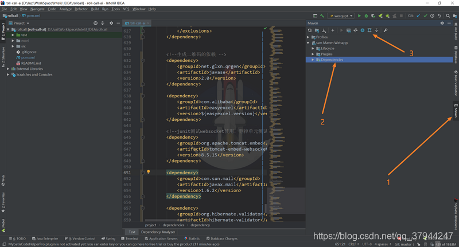Expand the Plugins node
Screen dimensions: 459x247
pos(313,54)
